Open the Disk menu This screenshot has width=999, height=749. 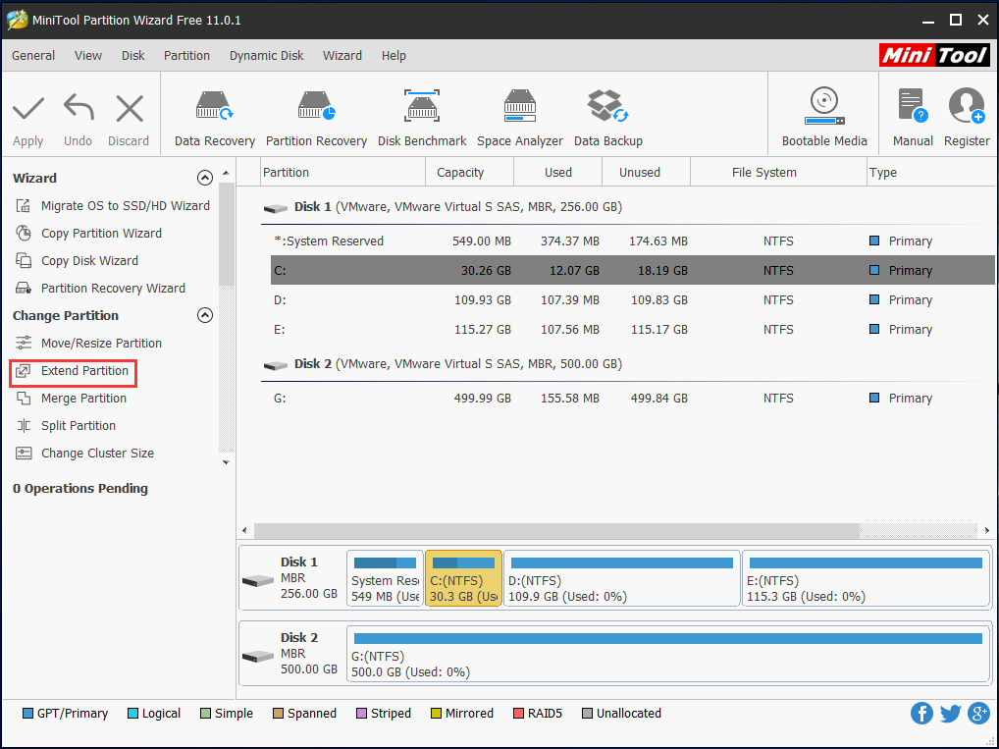coord(133,55)
